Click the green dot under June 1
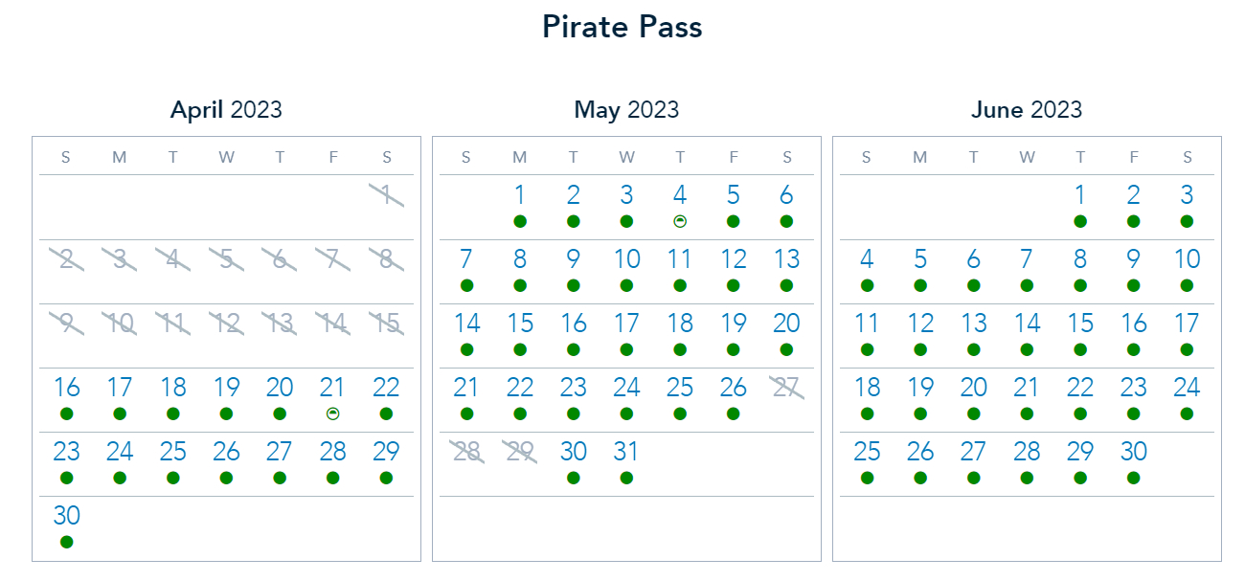This screenshot has width=1245, height=581. (x=1080, y=221)
